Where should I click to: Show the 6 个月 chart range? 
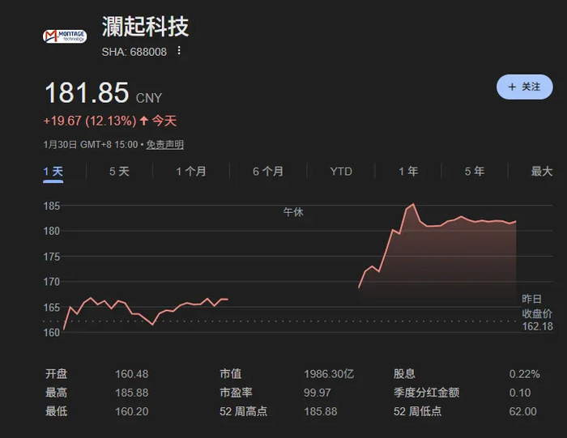pos(268,172)
